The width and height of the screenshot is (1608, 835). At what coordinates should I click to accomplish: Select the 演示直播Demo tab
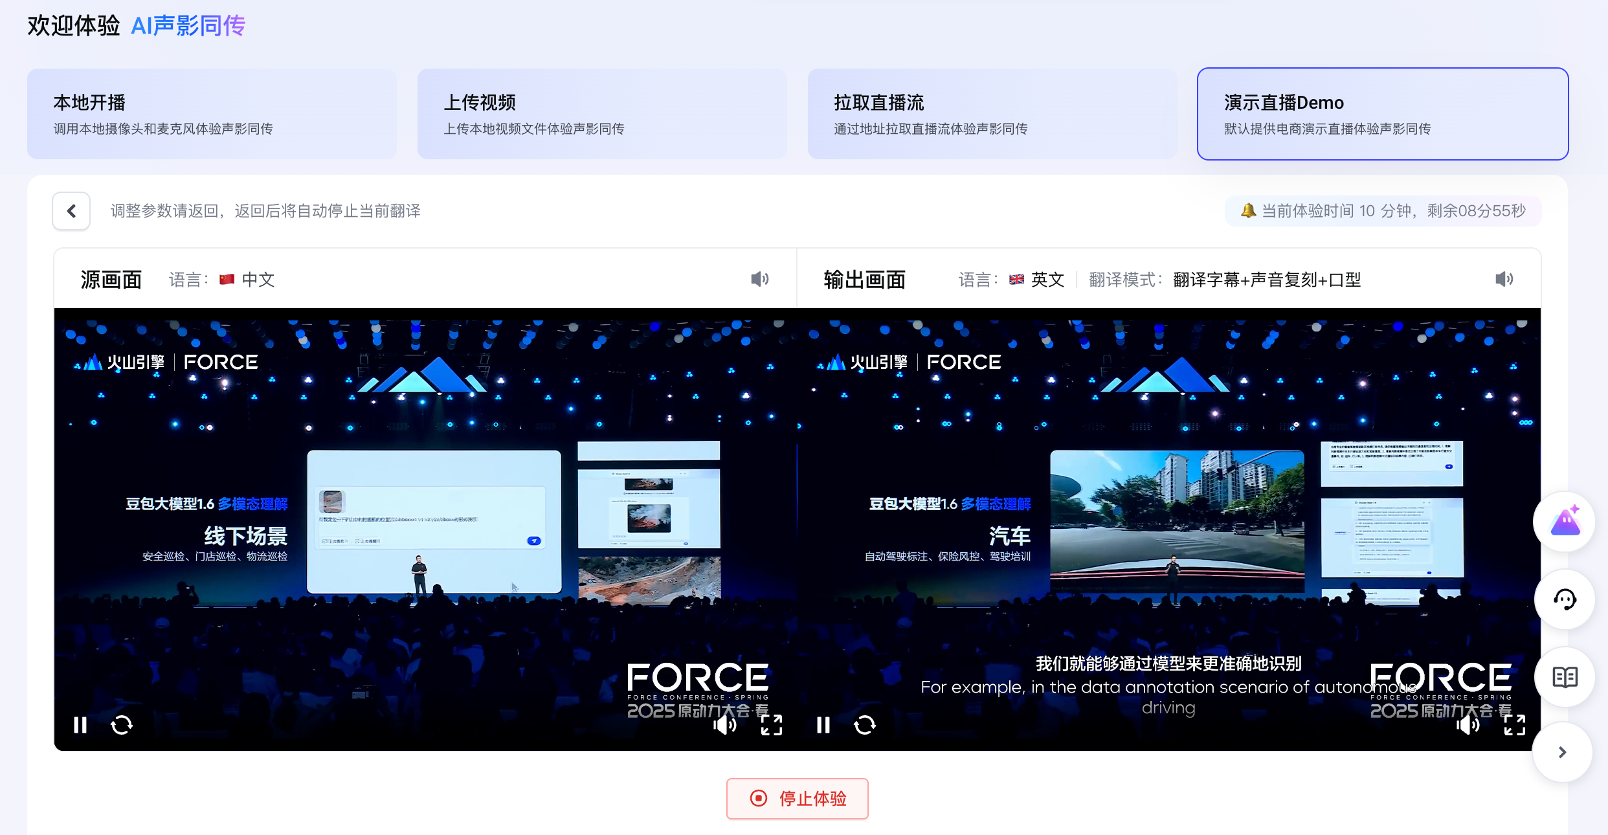pyautogui.click(x=1383, y=114)
